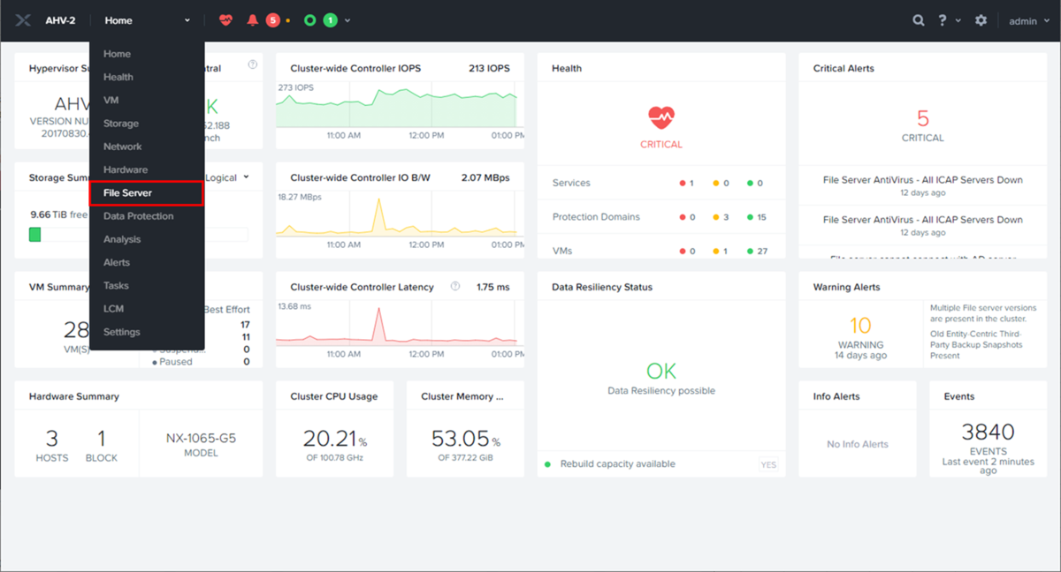Click the critical heart icon in Health card
The image size is (1061, 572).
click(660, 117)
